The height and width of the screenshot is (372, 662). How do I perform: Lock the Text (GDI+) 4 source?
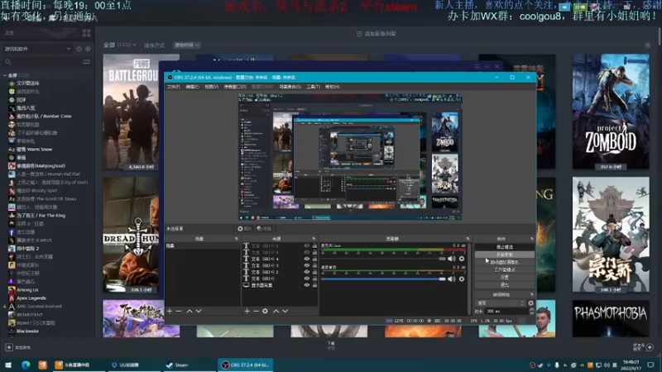314,259
